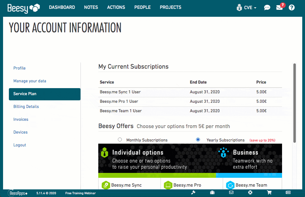This screenshot has width=305, height=197.
Task: Open the shopping cart icon in footer
Action: point(269,192)
